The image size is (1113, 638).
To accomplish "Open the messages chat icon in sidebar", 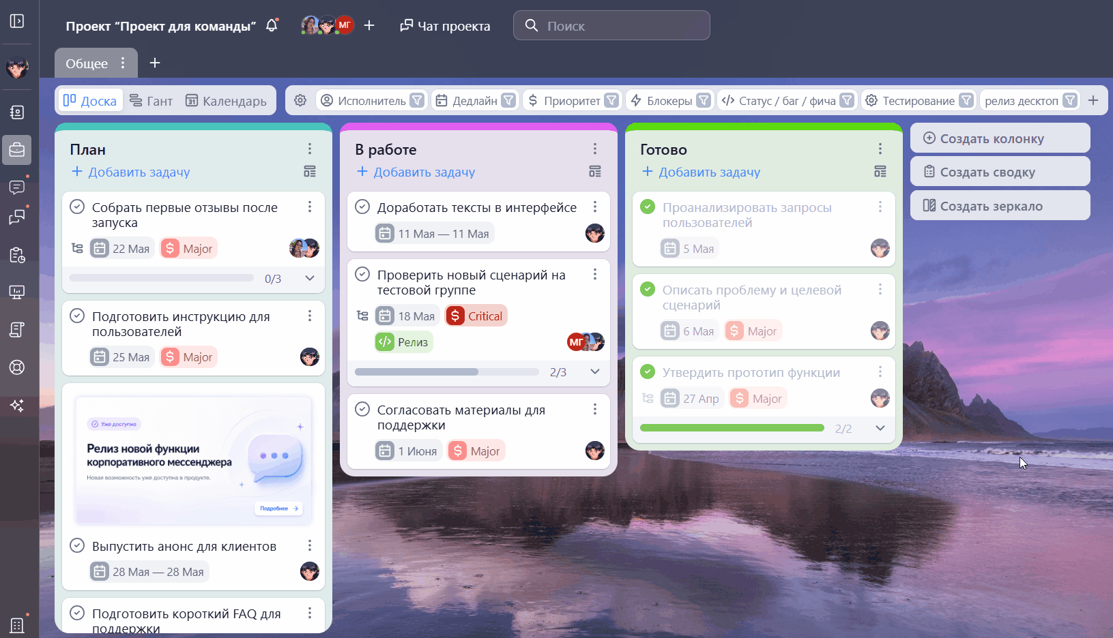I will [x=17, y=187].
